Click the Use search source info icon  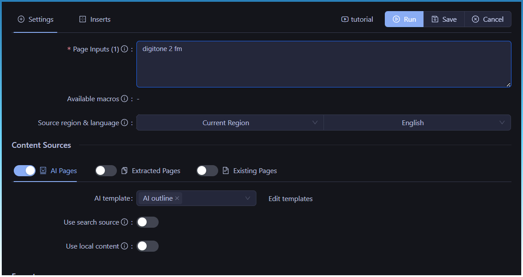[124, 222]
